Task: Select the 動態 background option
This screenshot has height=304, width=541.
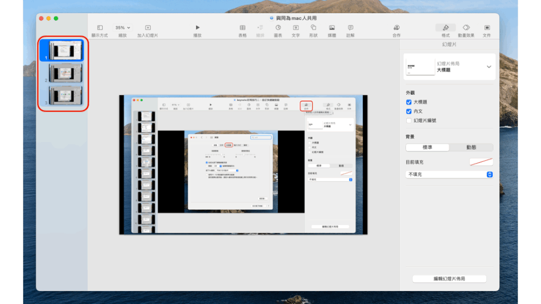Action: (471, 147)
